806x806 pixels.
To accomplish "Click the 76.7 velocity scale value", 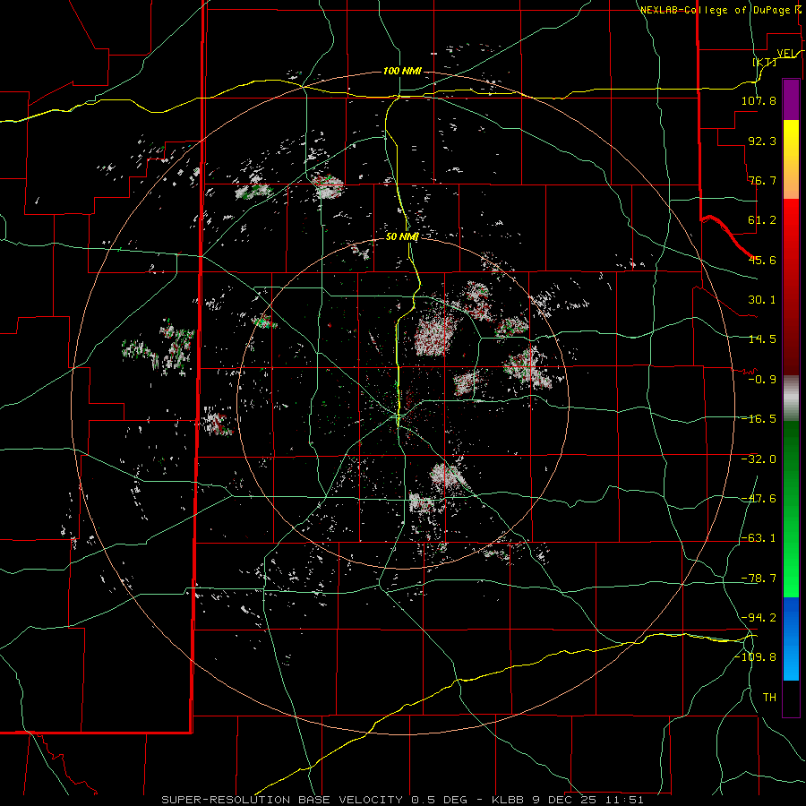I will click(762, 180).
